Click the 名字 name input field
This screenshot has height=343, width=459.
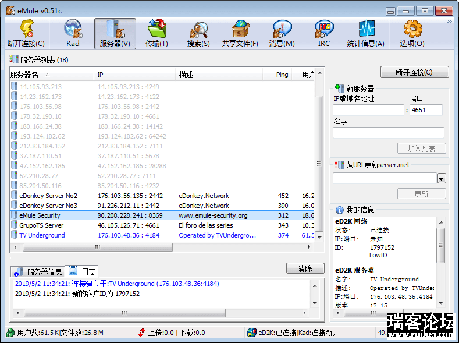pyautogui.click(x=389, y=133)
